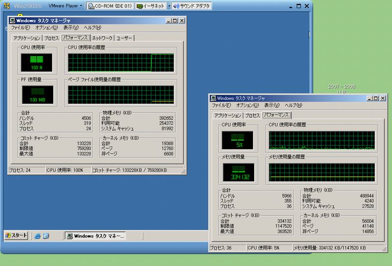Click handle count value 5966

click(287, 196)
